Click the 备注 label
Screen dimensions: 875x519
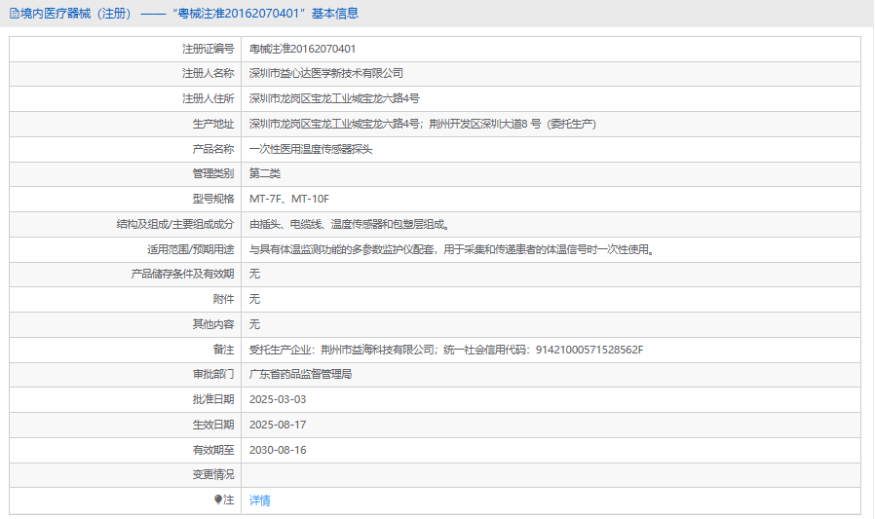[224, 350]
